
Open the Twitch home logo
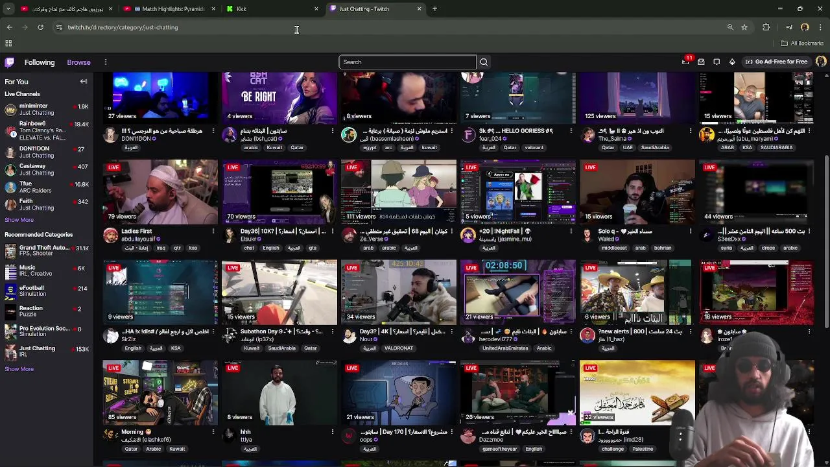(x=10, y=62)
